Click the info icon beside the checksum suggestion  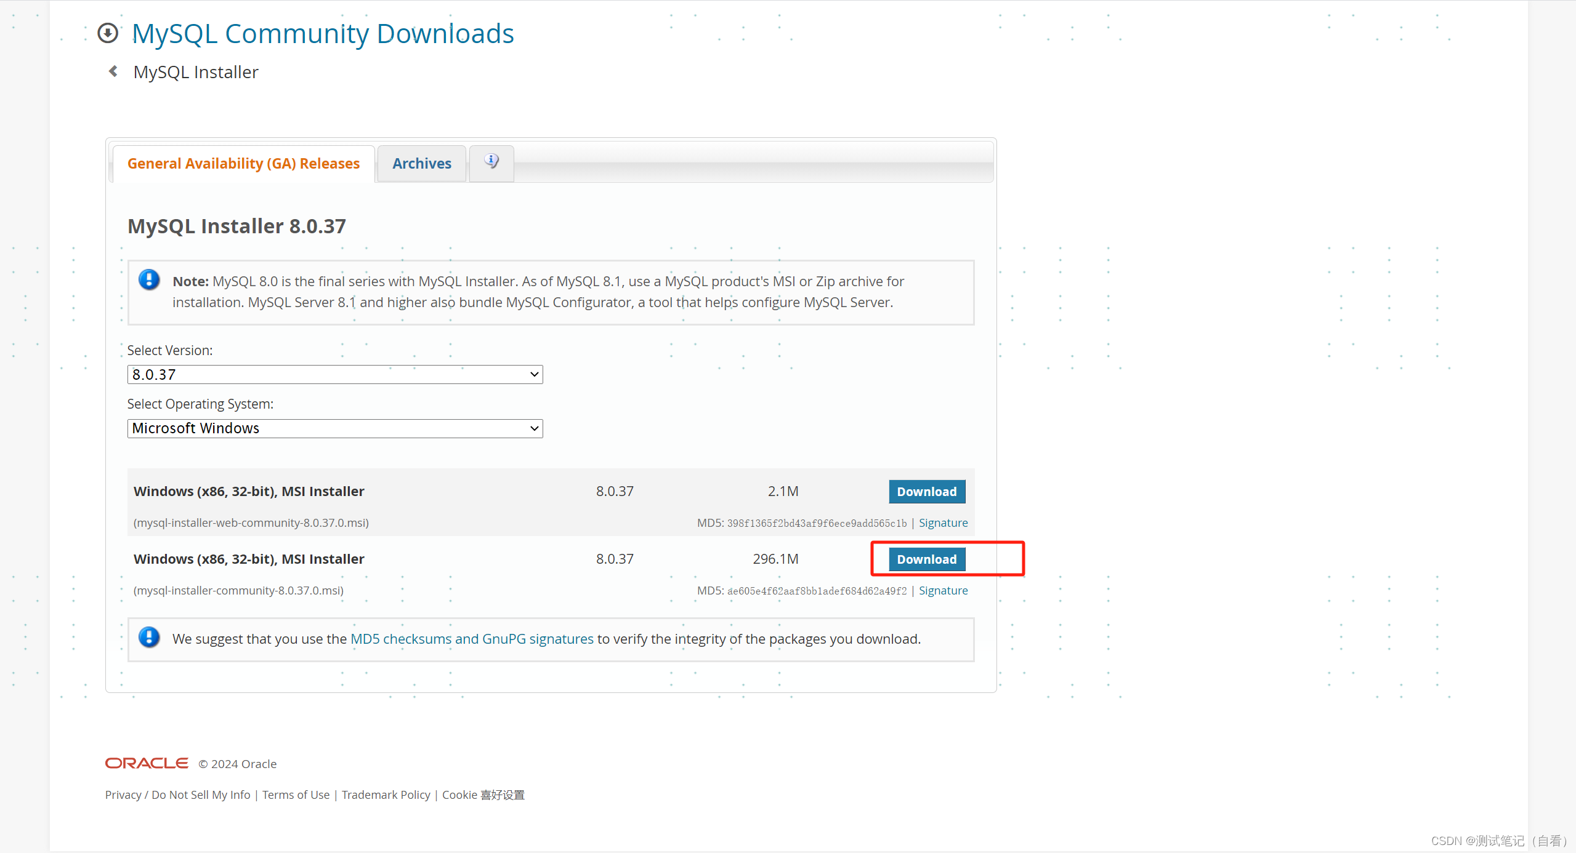coord(149,638)
